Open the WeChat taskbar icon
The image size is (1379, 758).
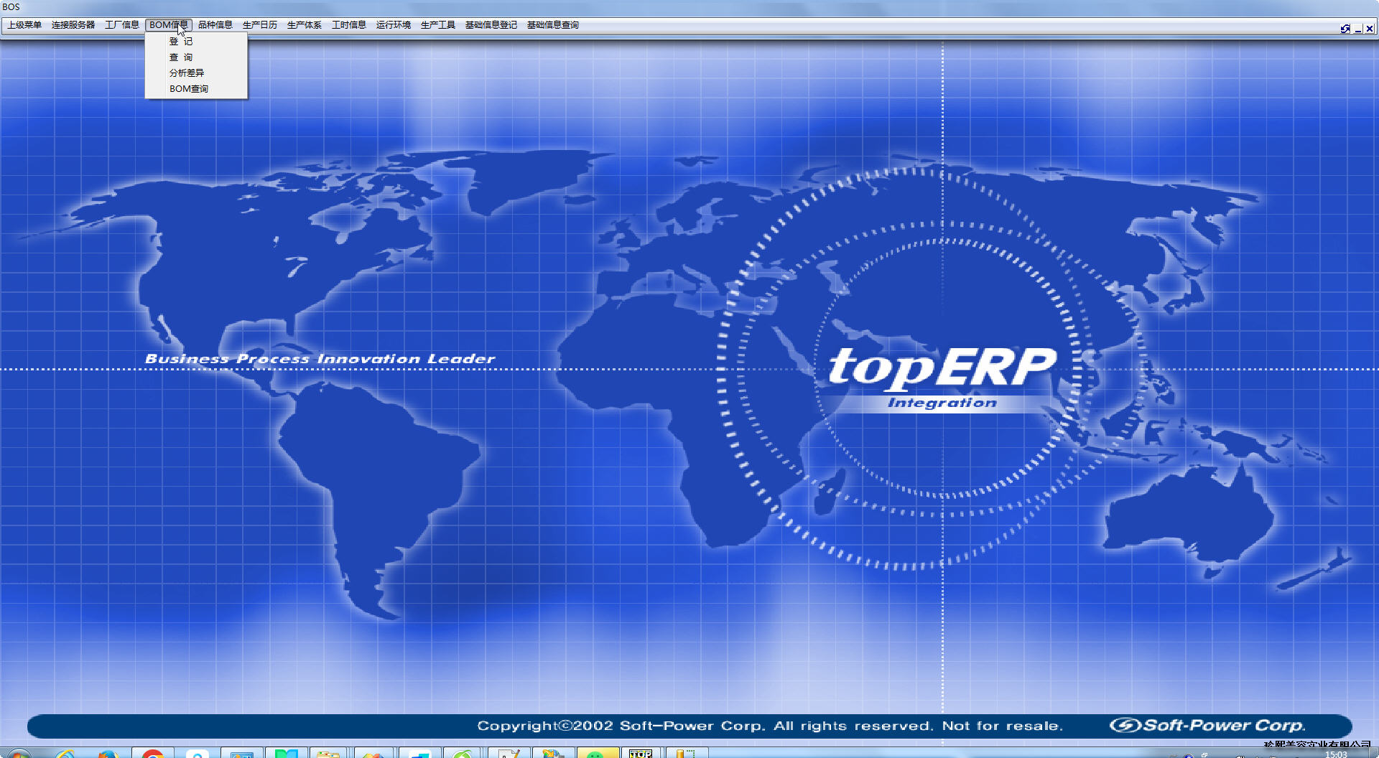595,754
